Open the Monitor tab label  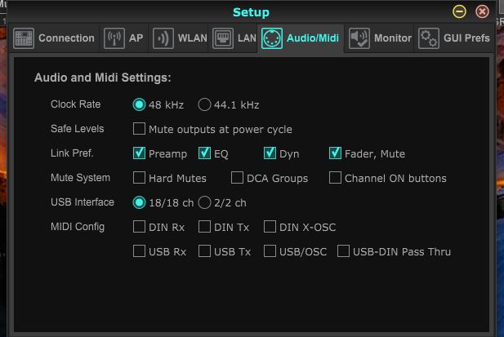393,38
